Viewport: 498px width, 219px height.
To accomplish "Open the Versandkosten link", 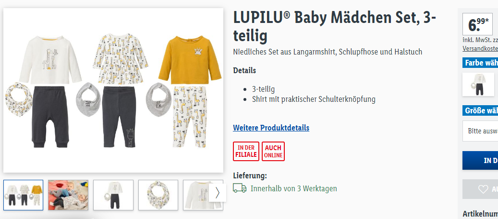I will click(480, 48).
